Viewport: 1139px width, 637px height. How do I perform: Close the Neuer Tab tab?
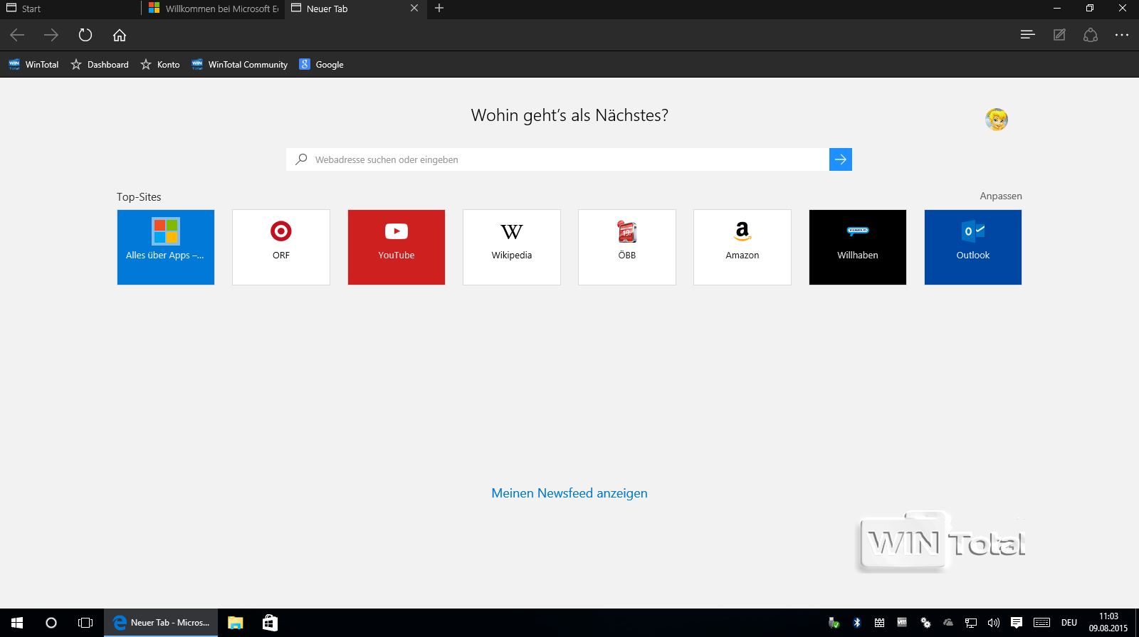click(414, 9)
